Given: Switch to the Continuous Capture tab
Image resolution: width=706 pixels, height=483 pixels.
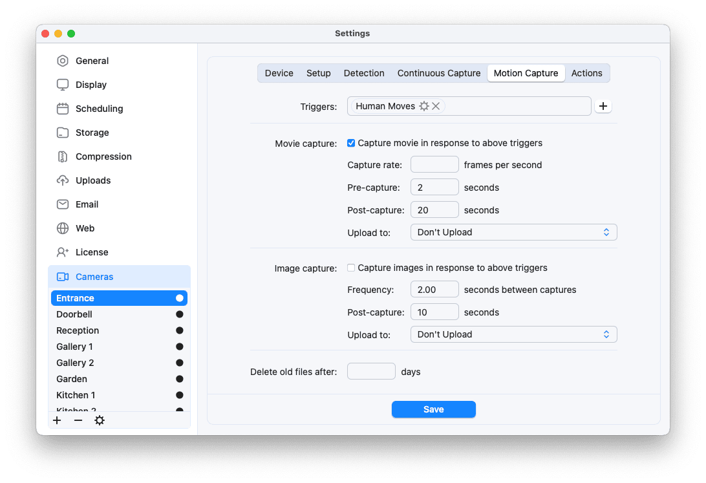Looking at the screenshot, I should [x=438, y=73].
